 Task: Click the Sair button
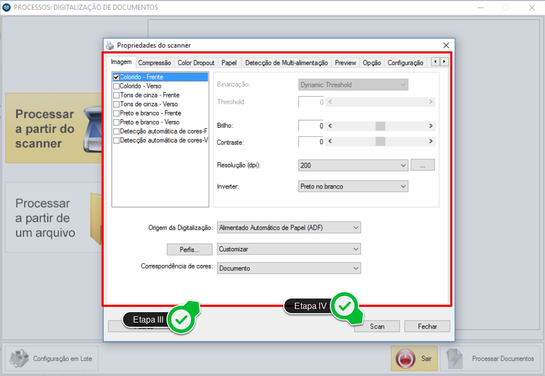414,358
